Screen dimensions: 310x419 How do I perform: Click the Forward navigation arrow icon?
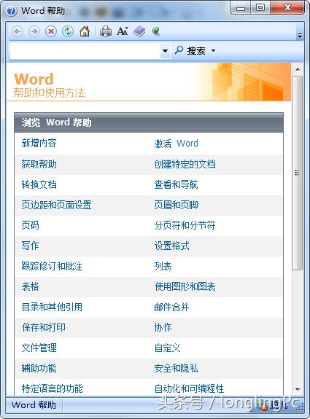pos(34,31)
